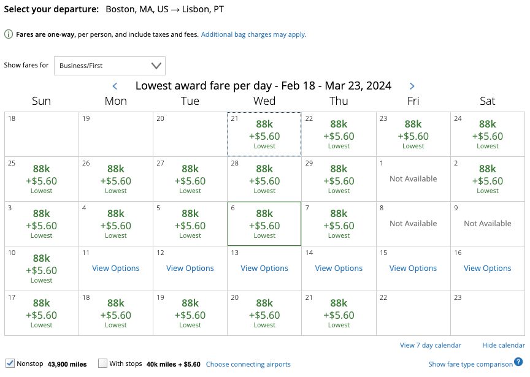This screenshot has width=530, height=377.
Task: Select Premier/Business fare class menu
Action: click(x=109, y=66)
